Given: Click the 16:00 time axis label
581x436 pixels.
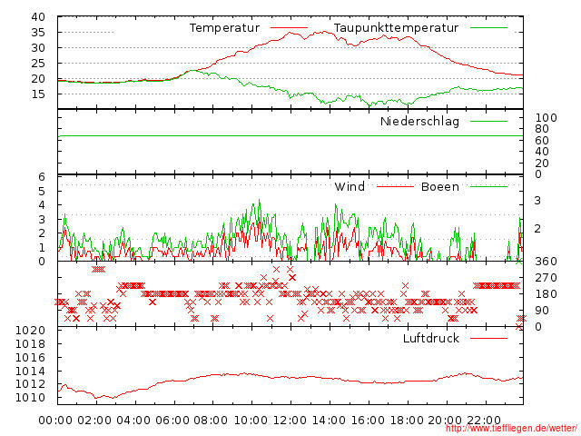Looking at the screenshot, I should [x=368, y=421].
